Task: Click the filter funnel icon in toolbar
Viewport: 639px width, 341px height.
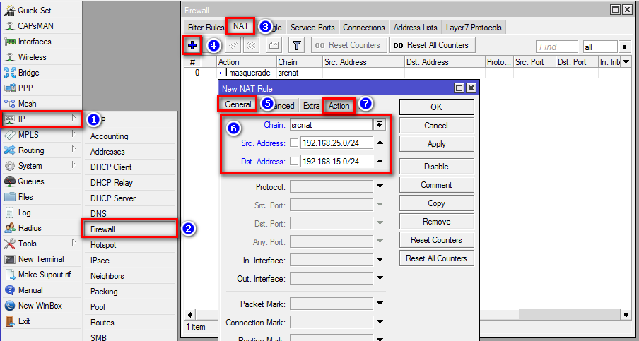Action: (x=297, y=45)
